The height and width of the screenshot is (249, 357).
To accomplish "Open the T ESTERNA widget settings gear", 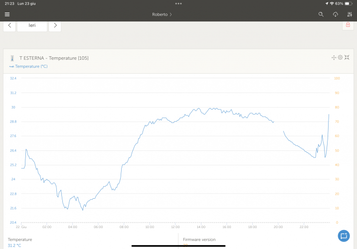I will tap(340, 58).
